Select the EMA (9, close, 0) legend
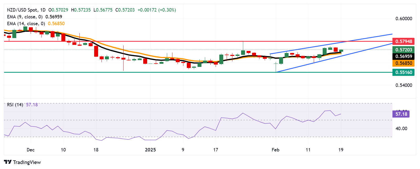Screen dimensions: 420x169 tap(25, 17)
